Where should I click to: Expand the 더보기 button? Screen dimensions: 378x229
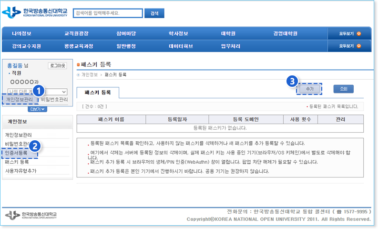pyautogui.click(x=37, y=109)
